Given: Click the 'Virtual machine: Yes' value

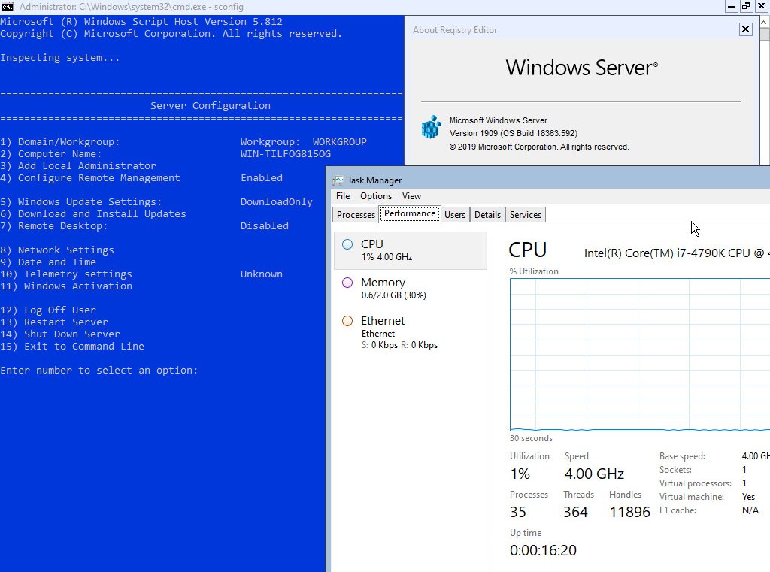Looking at the screenshot, I should pyautogui.click(x=748, y=497).
